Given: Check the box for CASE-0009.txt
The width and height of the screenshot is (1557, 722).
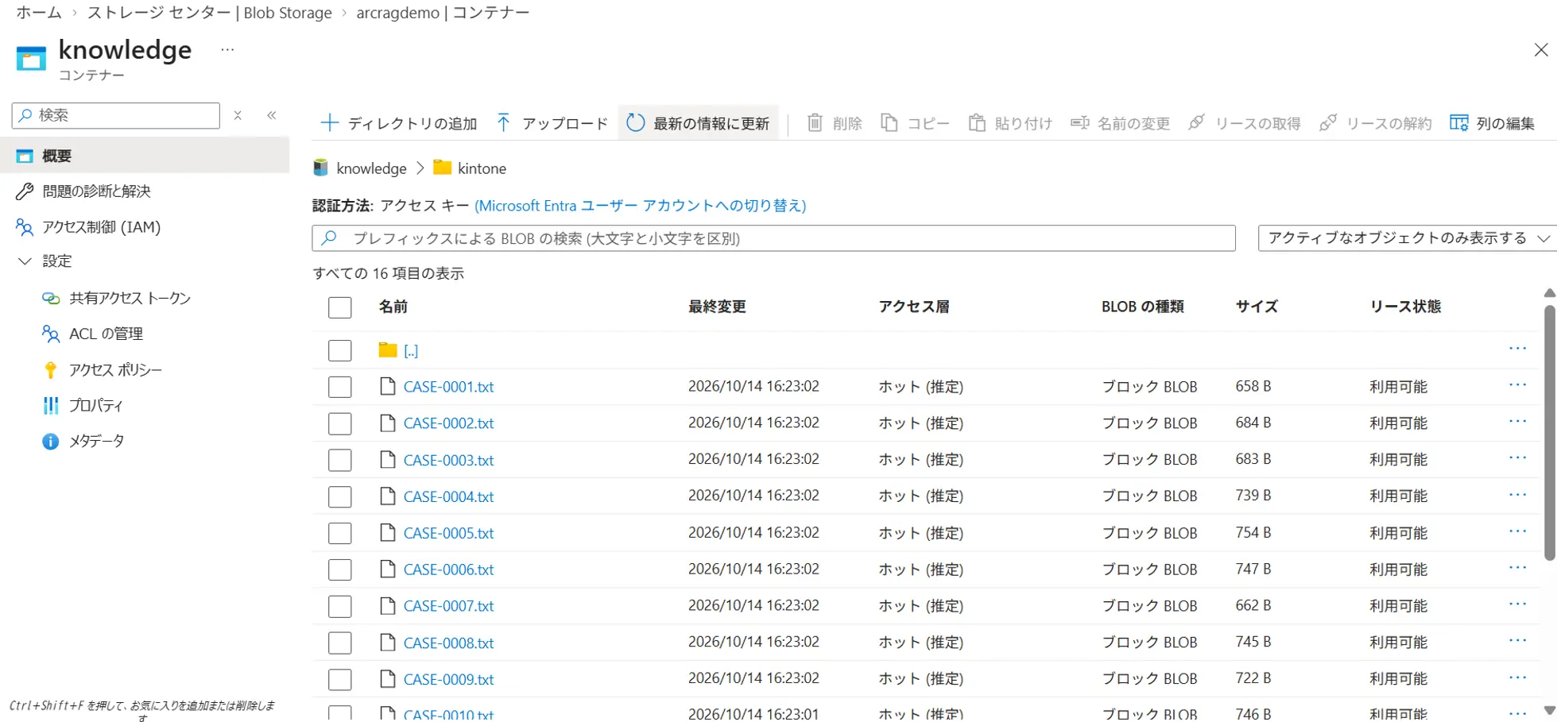Looking at the screenshot, I should point(339,679).
